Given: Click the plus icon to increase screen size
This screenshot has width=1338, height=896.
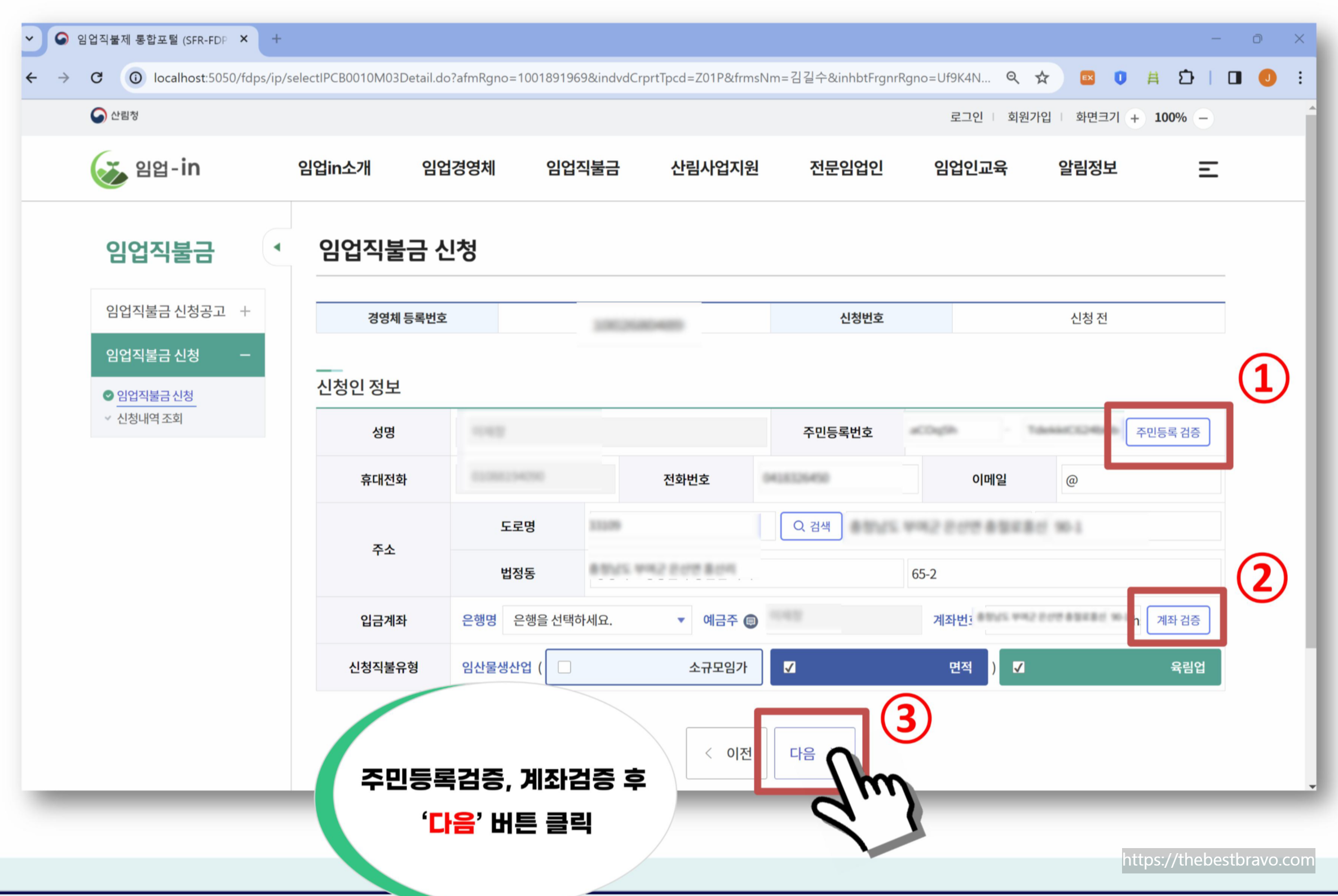Looking at the screenshot, I should point(1134,118).
